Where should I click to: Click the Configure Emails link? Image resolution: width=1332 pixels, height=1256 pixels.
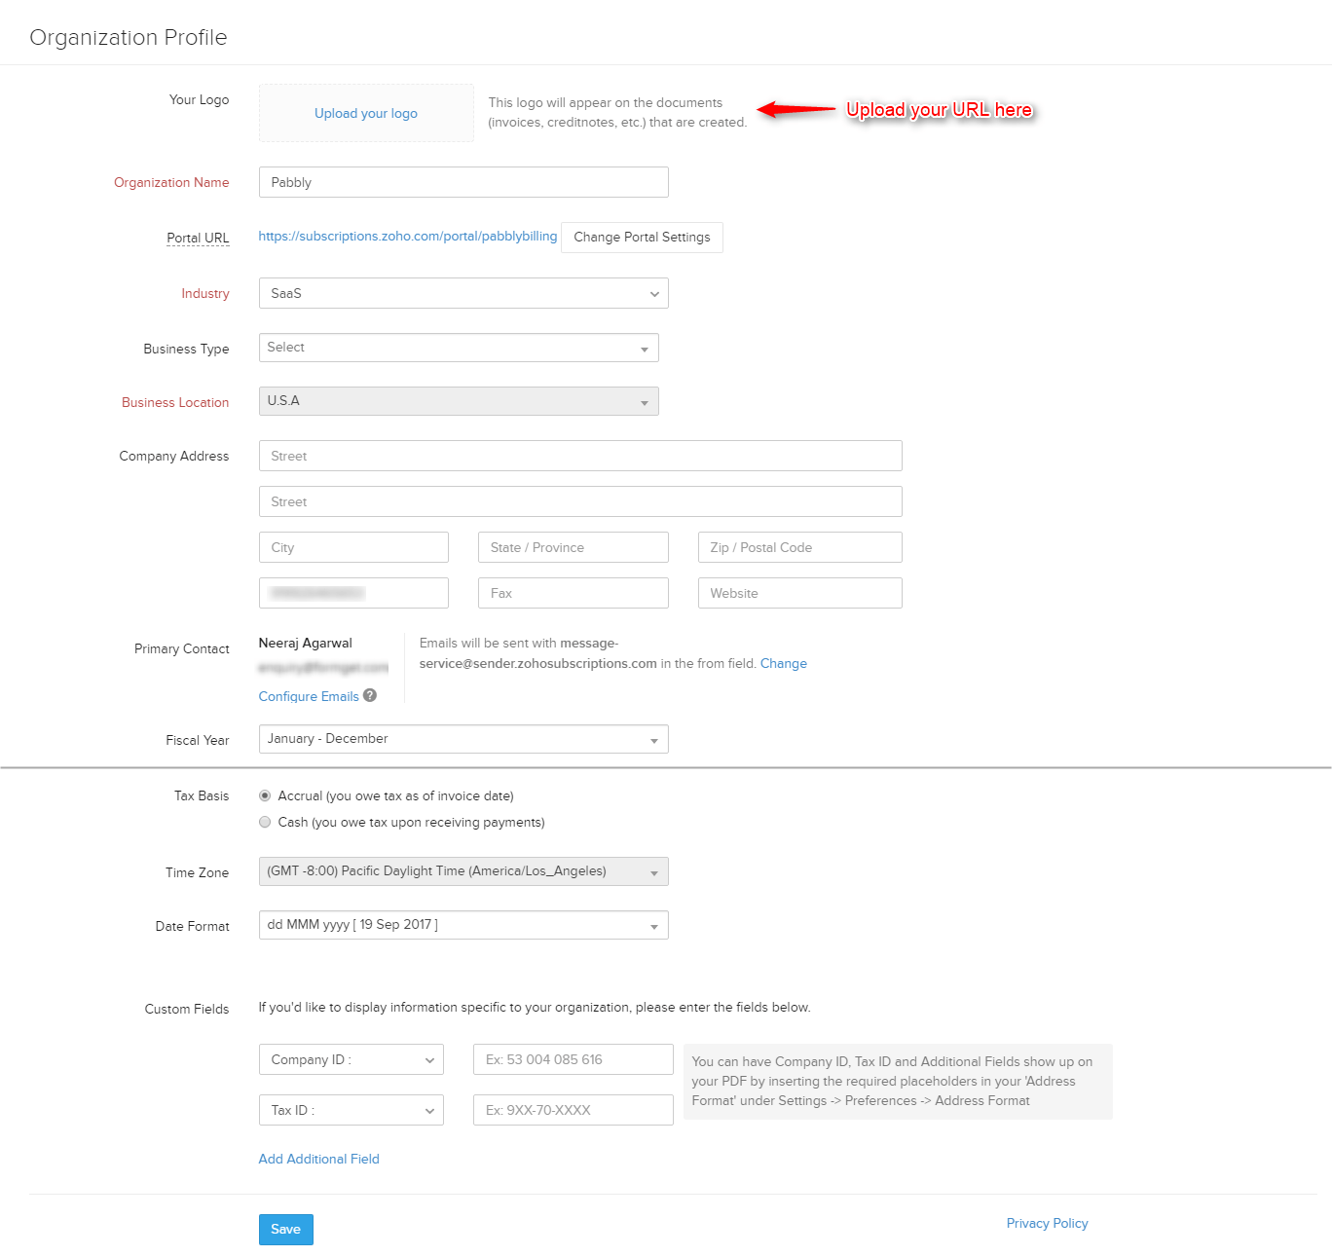[309, 696]
